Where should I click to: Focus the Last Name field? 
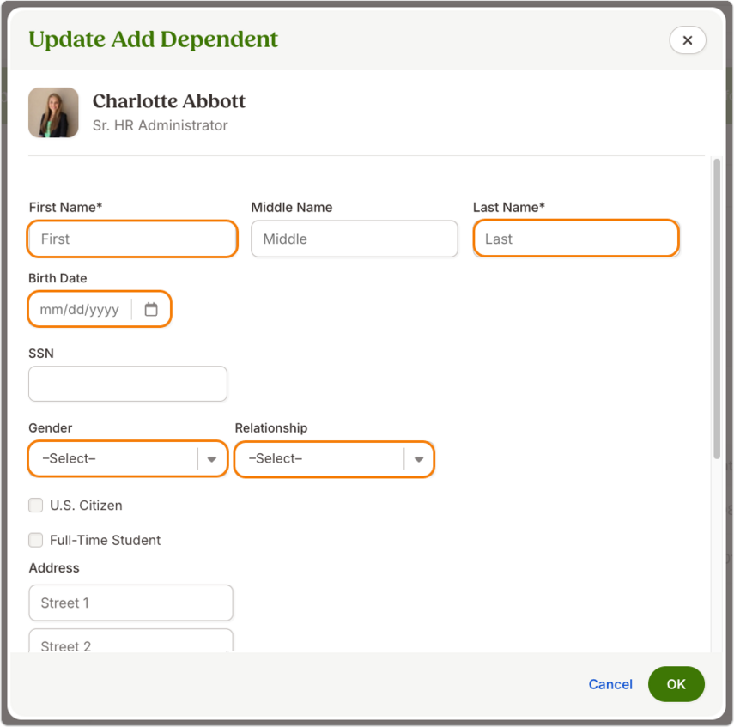576,239
